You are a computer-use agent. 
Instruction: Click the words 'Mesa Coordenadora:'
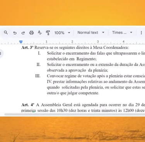tap(111, 47)
